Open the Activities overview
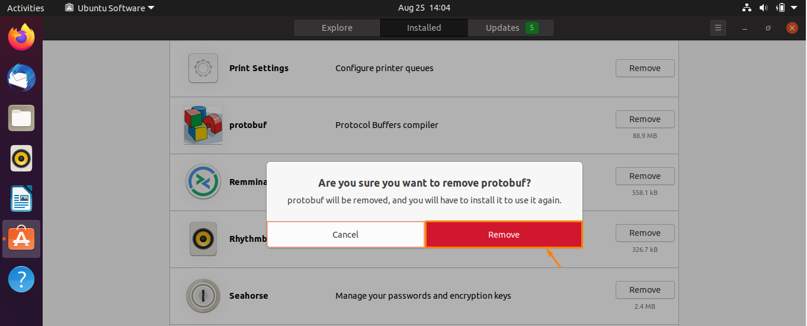 coord(25,8)
